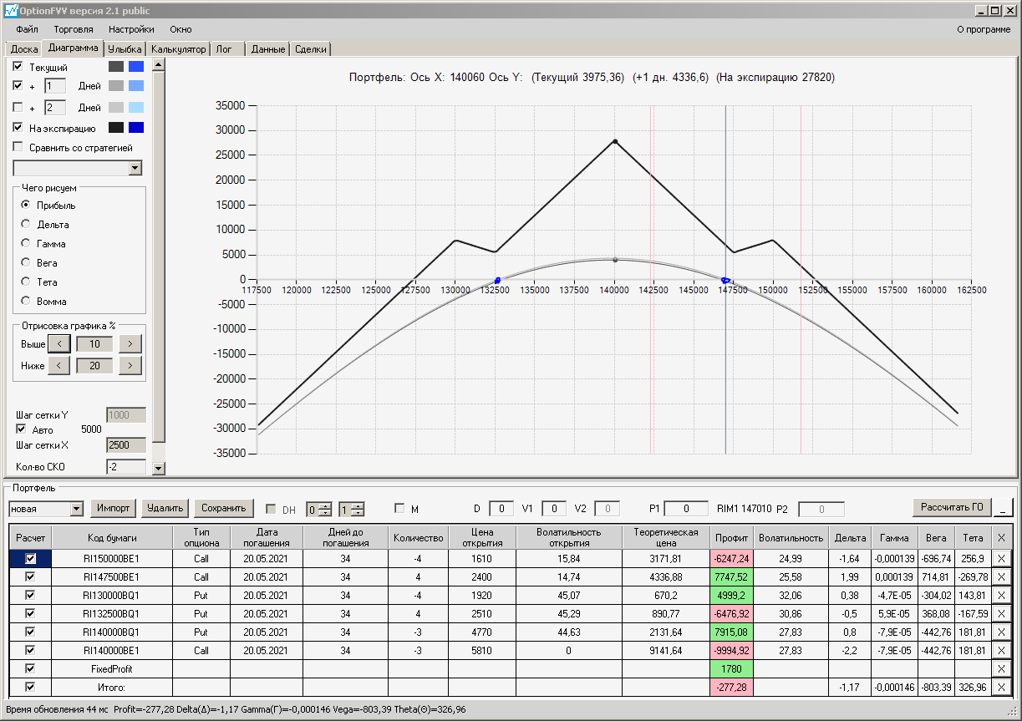
Task: Toggle the +1 Дней curve checkbox
Action: pyautogui.click(x=18, y=86)
